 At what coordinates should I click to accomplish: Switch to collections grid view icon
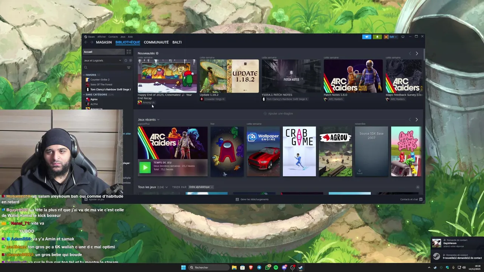coord(129,52)
